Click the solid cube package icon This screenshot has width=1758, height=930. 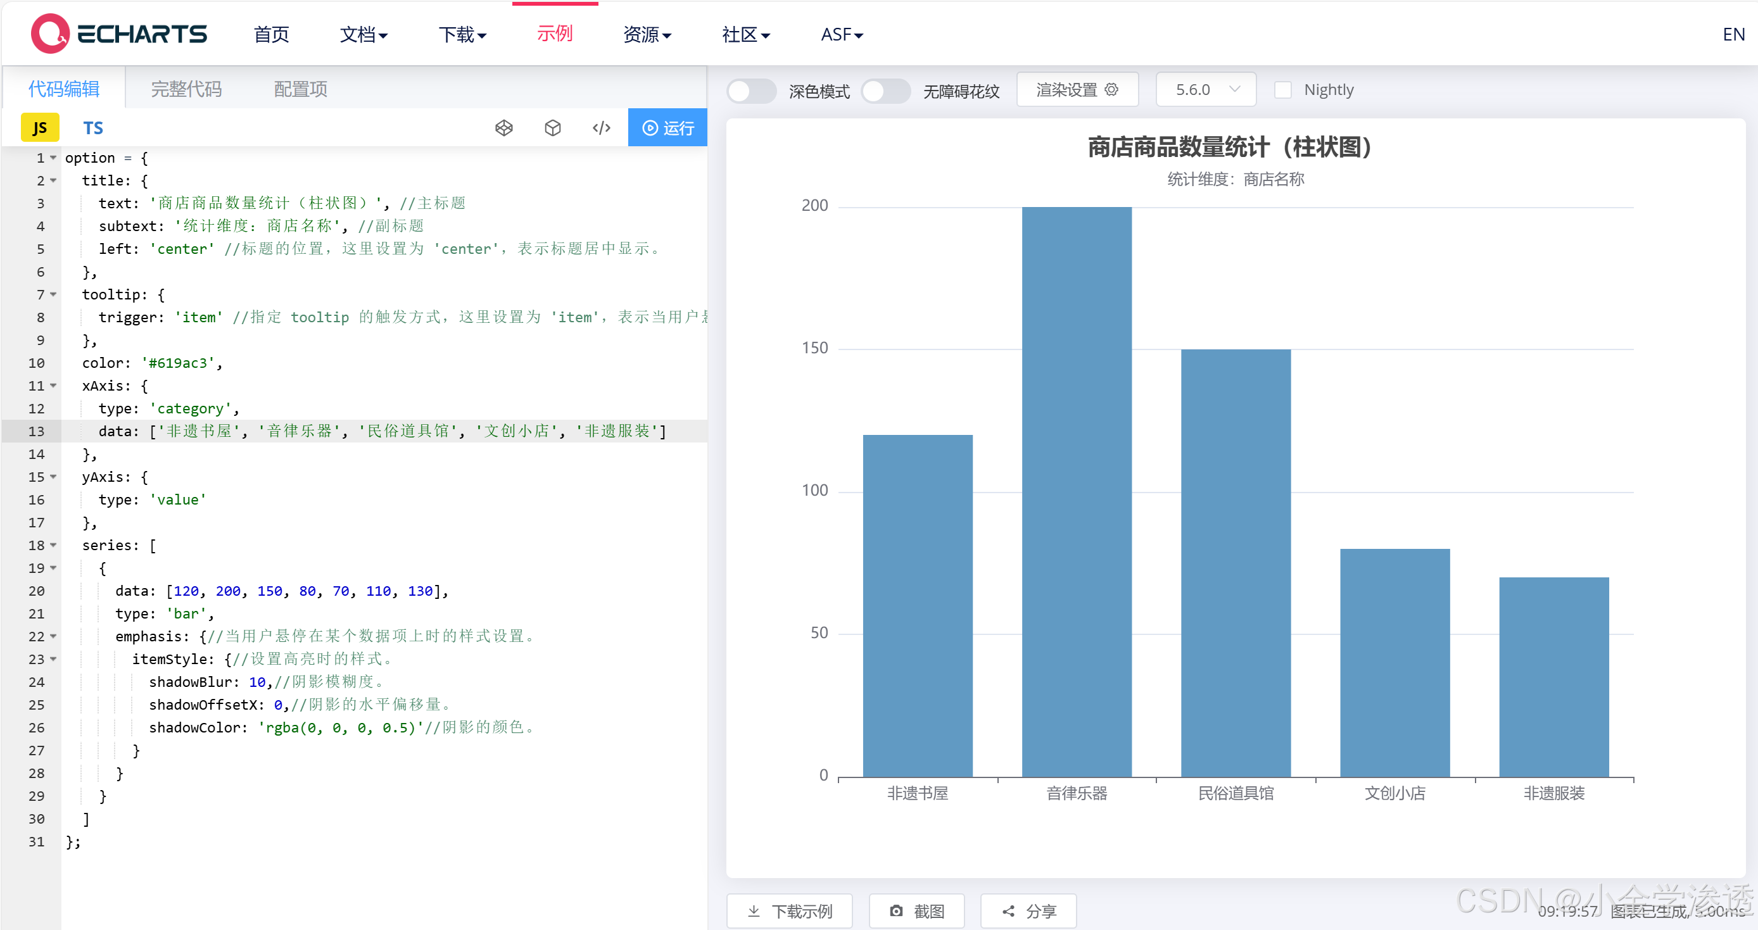(x=553, y=128)
